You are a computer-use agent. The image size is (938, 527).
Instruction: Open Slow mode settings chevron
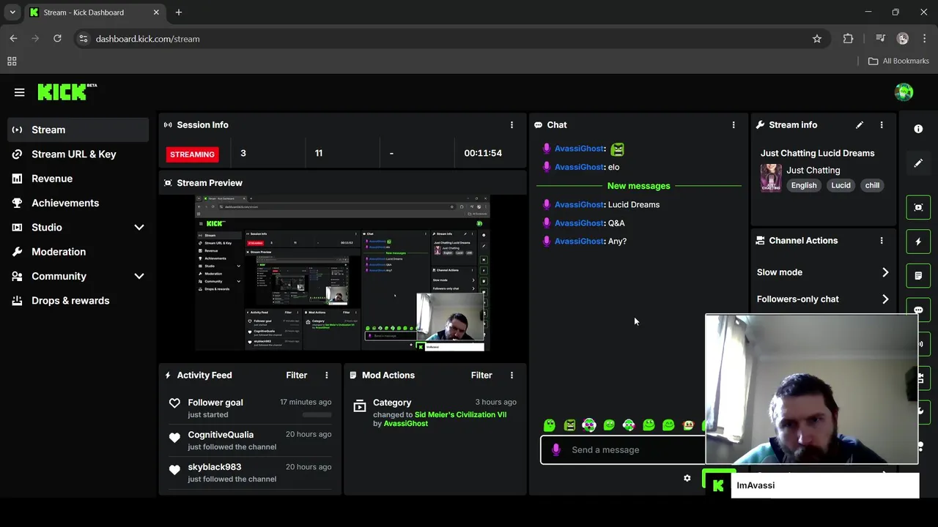[885, 272]
